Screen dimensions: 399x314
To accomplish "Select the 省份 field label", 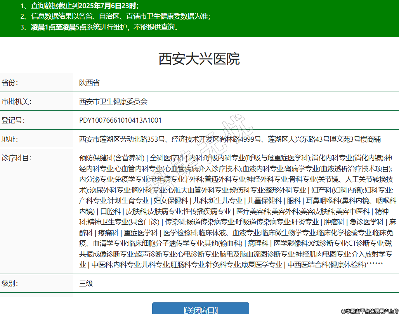I will [x=10, y=83].
